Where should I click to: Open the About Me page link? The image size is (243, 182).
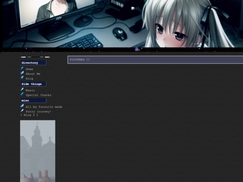tap(33, 74)
